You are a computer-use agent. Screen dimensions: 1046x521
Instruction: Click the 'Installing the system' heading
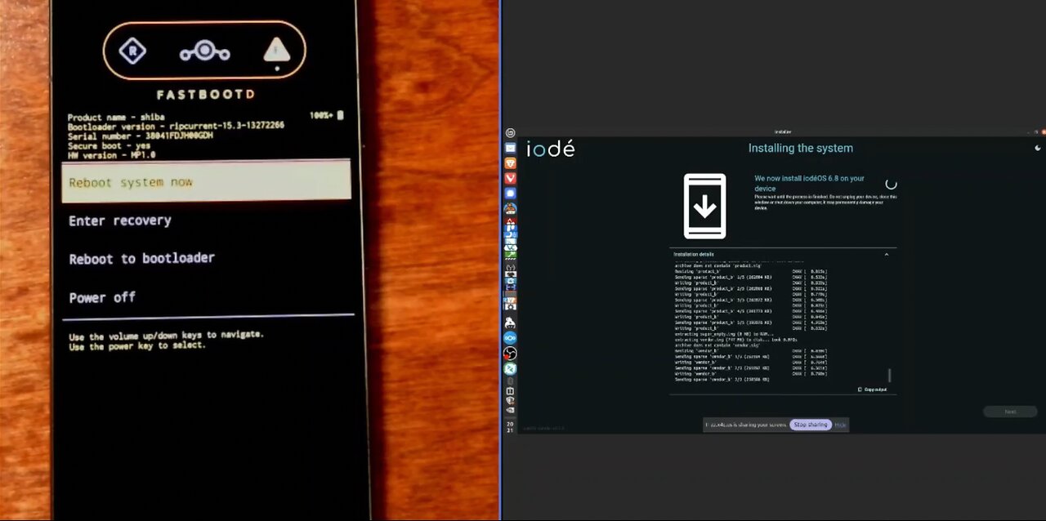coord(800,148)
